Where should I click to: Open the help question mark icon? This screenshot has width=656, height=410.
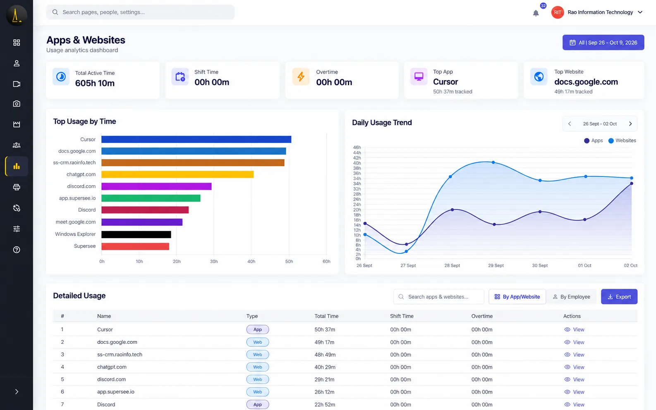point(17,250)
